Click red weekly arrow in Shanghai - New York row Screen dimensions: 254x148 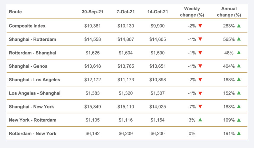pyautogui.click(x=200, y=106)
